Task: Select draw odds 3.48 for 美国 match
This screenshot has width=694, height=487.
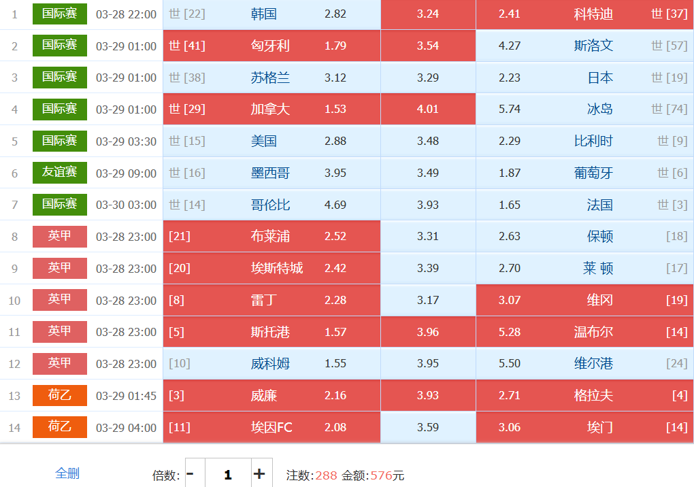Action: [428, 141]
